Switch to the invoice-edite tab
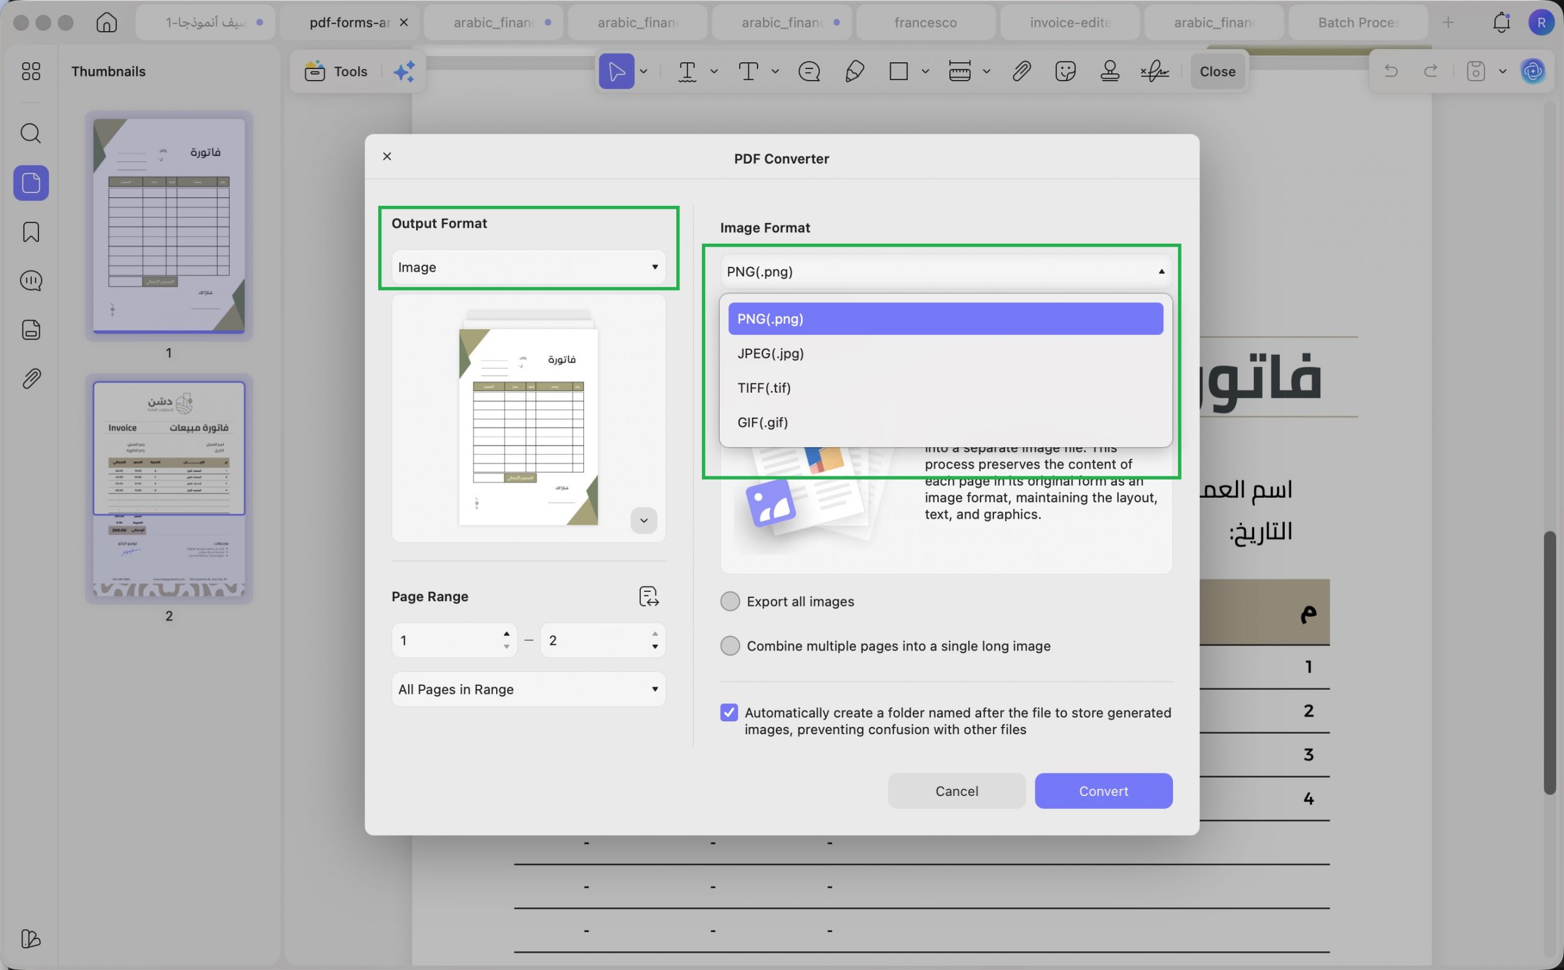This screenshot has height=970, width=1564. [x=1069, y=23]
